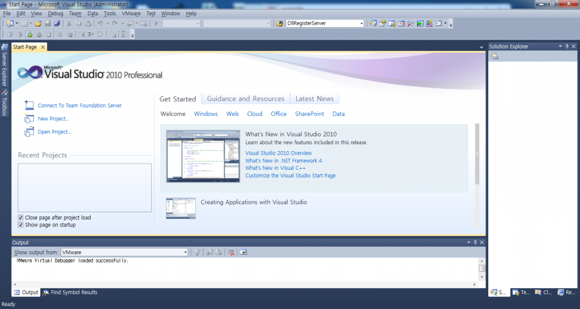This screenshot has height=309, width=580.
Task: Click the Start Page content vertical scrollbar
Action: click(477, 154)
